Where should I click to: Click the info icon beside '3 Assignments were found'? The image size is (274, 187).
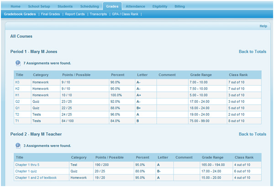coord(18,145)
